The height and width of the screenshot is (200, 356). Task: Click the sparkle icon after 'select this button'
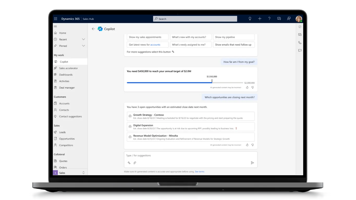(x=173, y=52)
